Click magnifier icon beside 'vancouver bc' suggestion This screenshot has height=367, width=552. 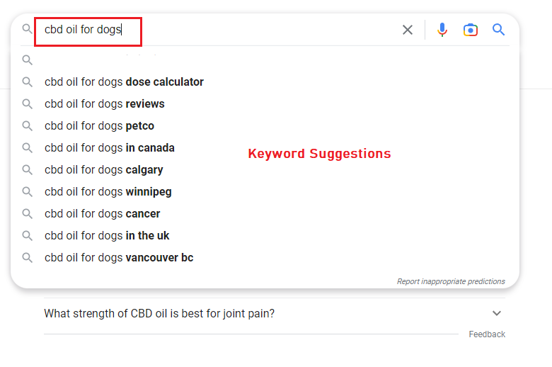pos(27,258)
